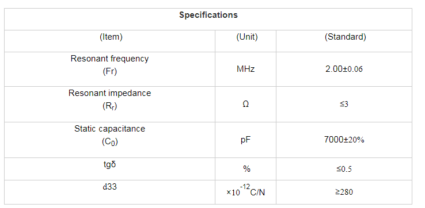Click the Ω unit cell
The width and height of the screenshot is (425, 208).
click(245, 105)
